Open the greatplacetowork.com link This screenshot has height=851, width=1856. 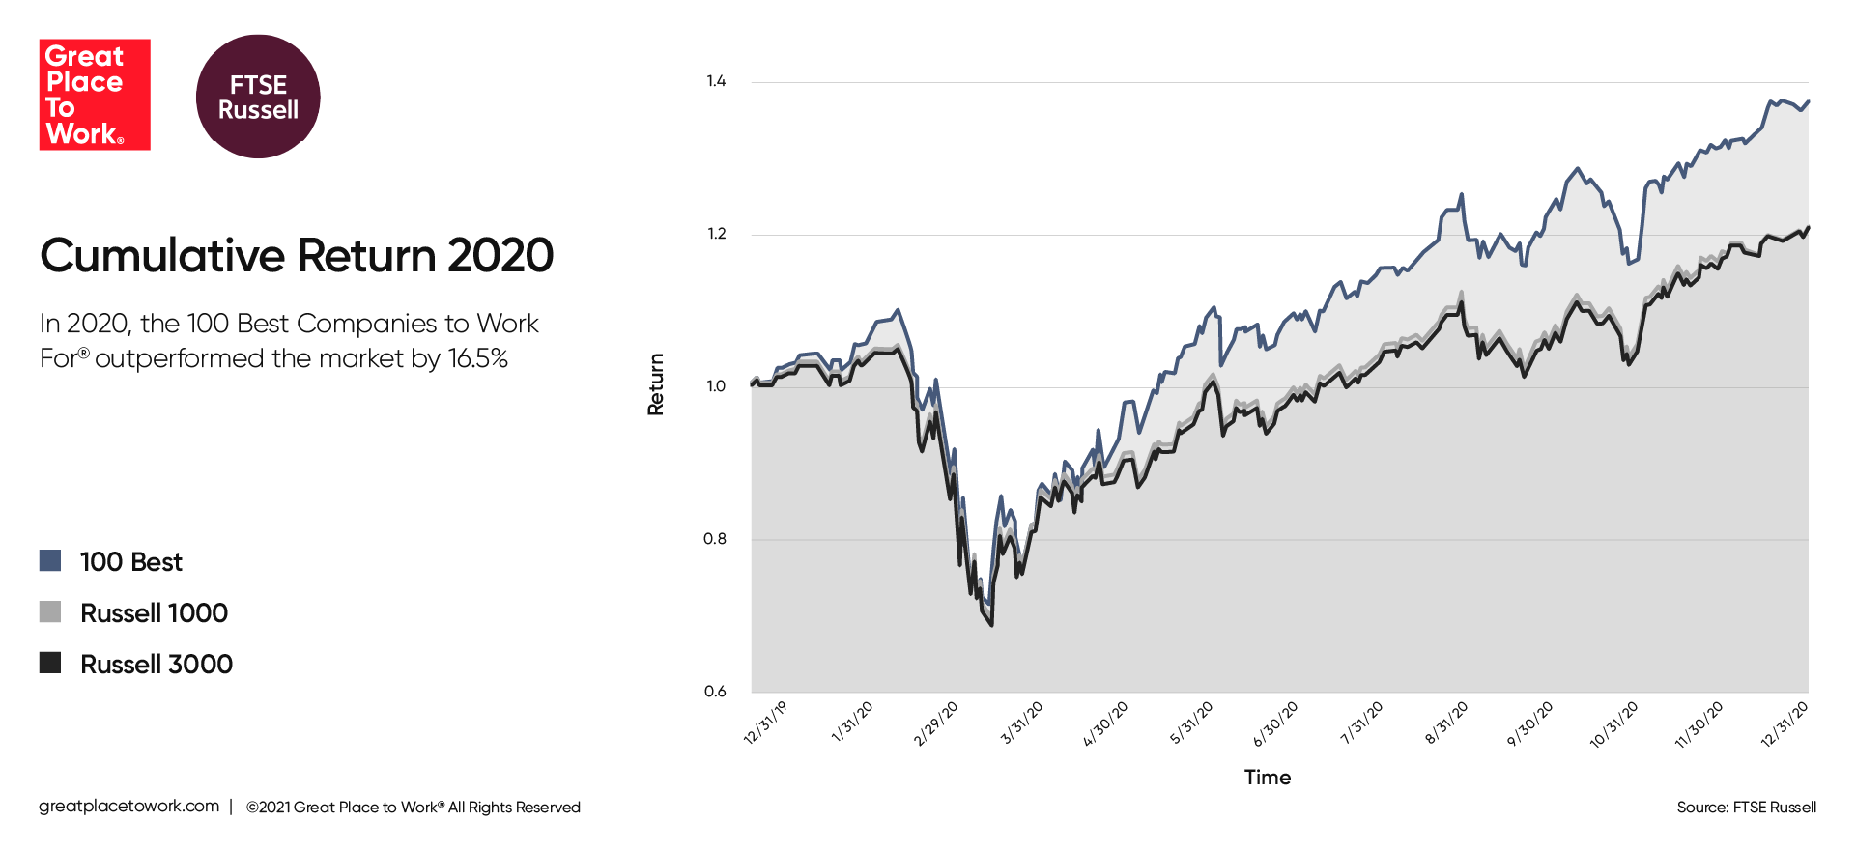(x=129, y=807)
